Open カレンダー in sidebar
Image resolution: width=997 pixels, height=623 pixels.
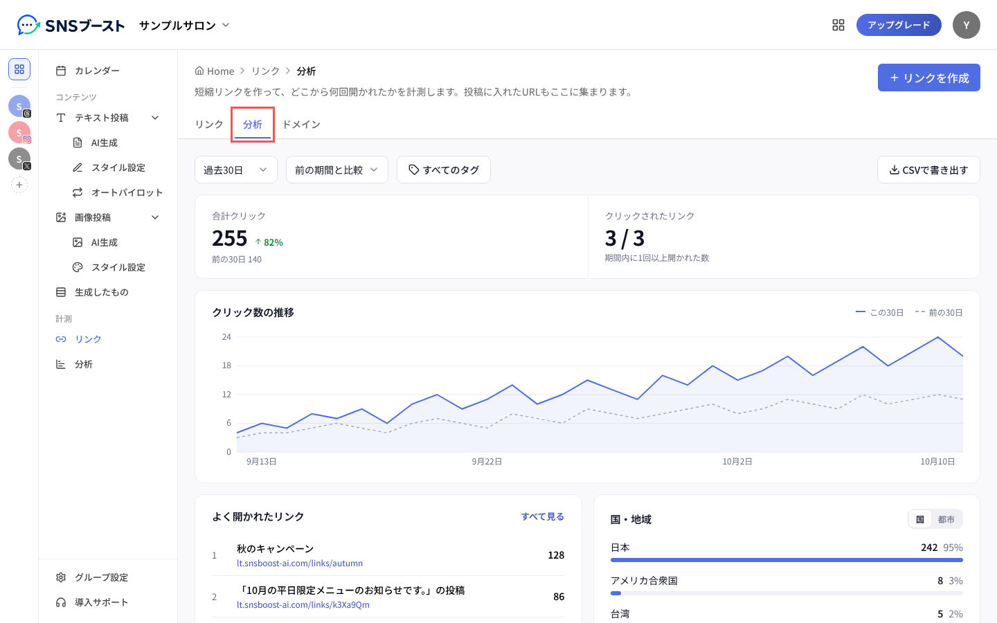click(x=108, y=71)
